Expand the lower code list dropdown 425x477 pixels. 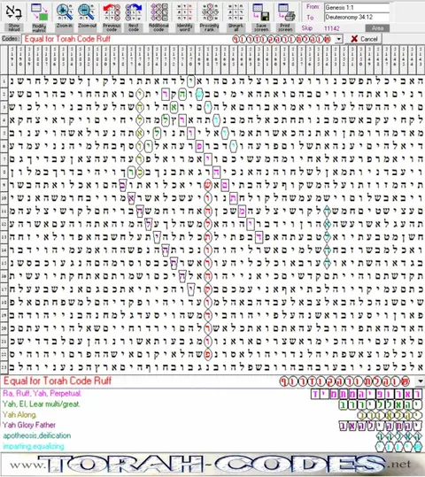tap(421, 381)
